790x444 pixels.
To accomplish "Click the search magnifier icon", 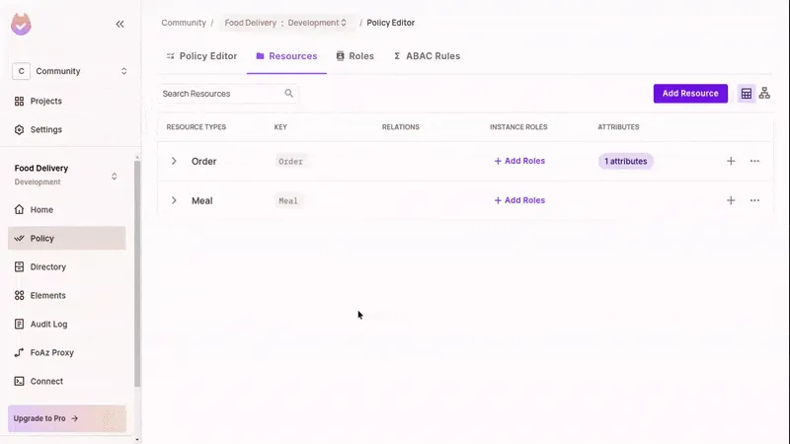I will pos(289,94).
